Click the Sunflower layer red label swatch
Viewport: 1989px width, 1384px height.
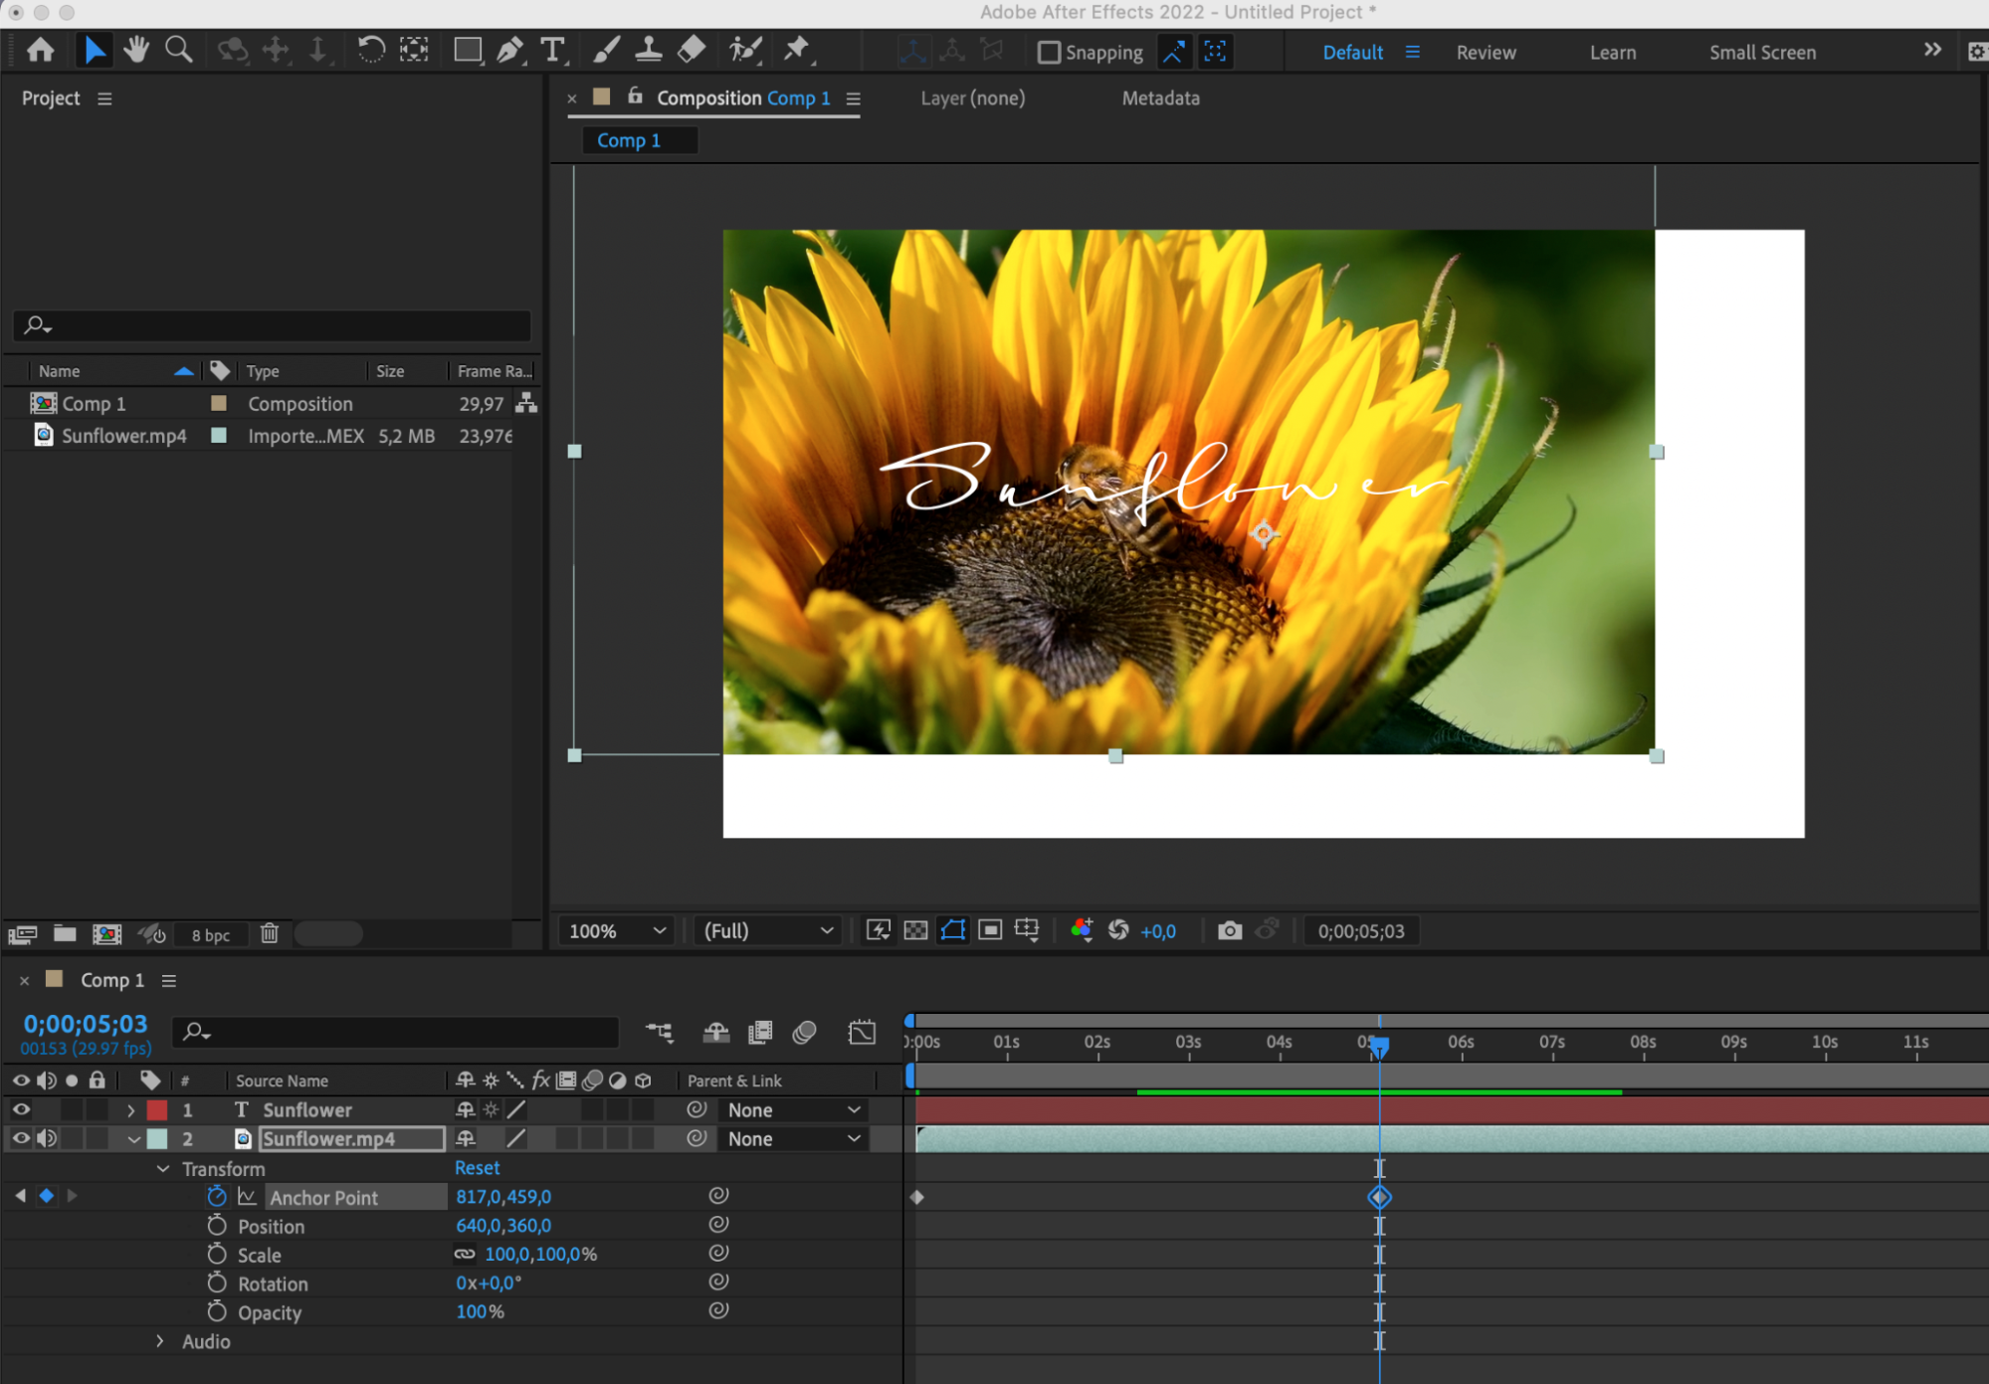click(157, 1109)
